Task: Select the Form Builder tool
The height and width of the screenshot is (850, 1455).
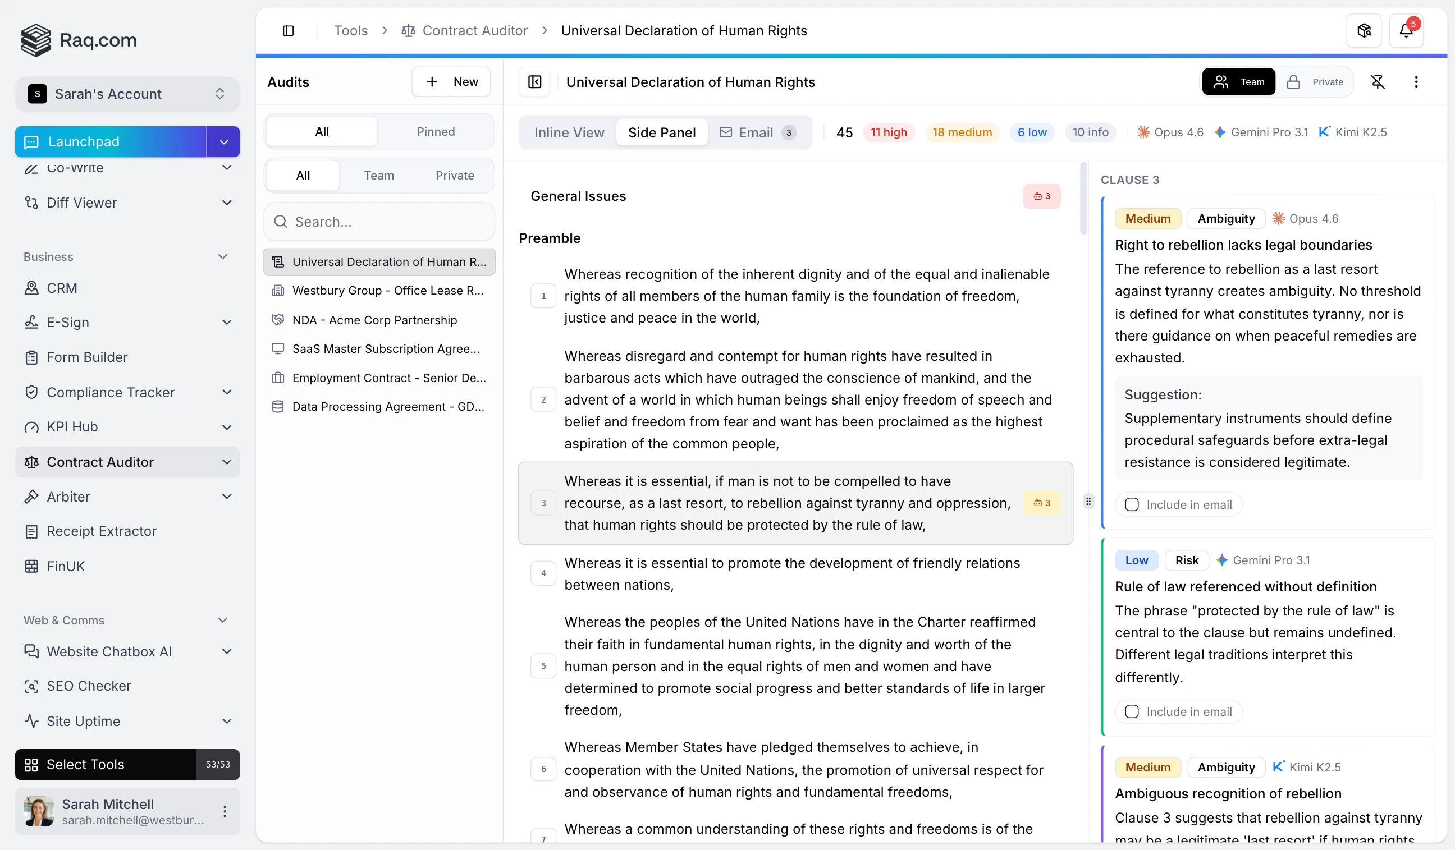Action: pyautogui.click(x=87, y=357)
